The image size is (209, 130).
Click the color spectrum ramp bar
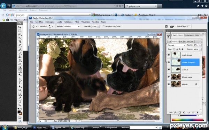pyautogui.click(x=188, y=120)
